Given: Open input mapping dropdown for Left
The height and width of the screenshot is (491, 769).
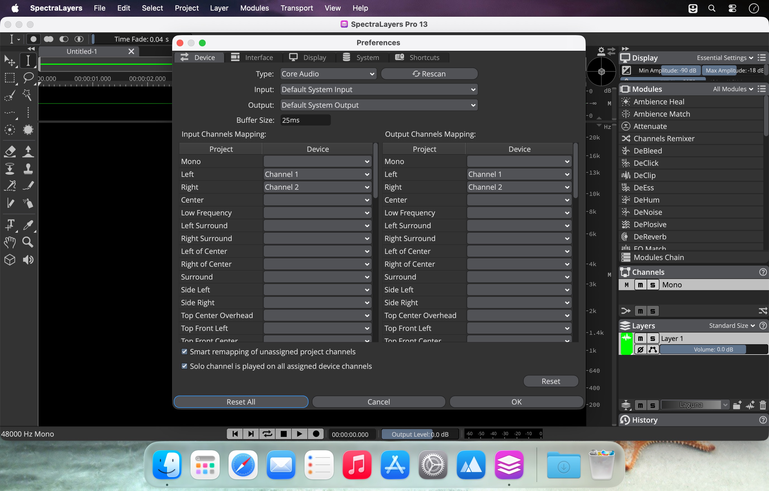Looking at the screenshot, I should pos(317,174).
